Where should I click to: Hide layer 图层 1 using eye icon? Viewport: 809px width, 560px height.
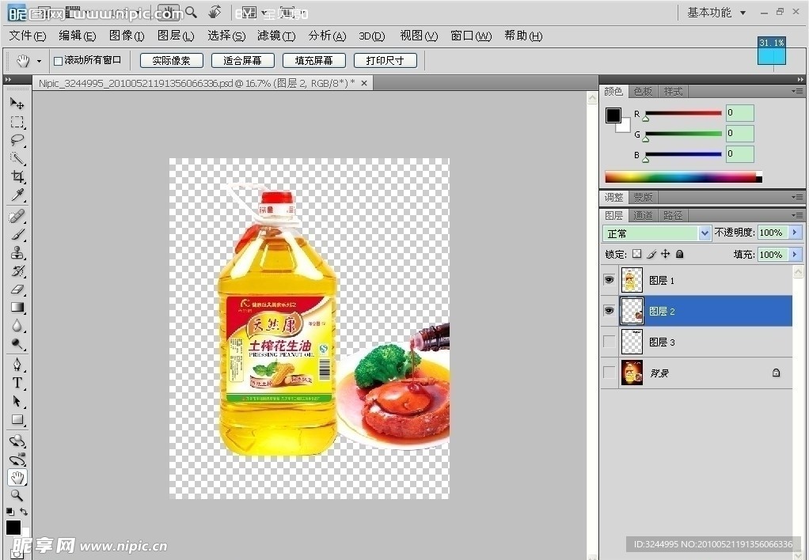(x=609, y=280)
